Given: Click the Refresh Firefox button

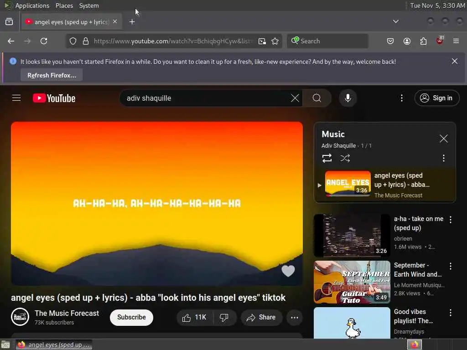Looking at the screenshot, I should pos(52,75).
